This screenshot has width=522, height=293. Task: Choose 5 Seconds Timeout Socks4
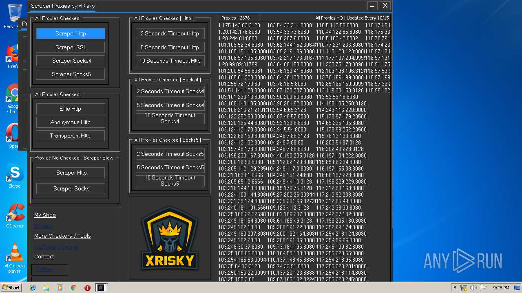[170, 105]
